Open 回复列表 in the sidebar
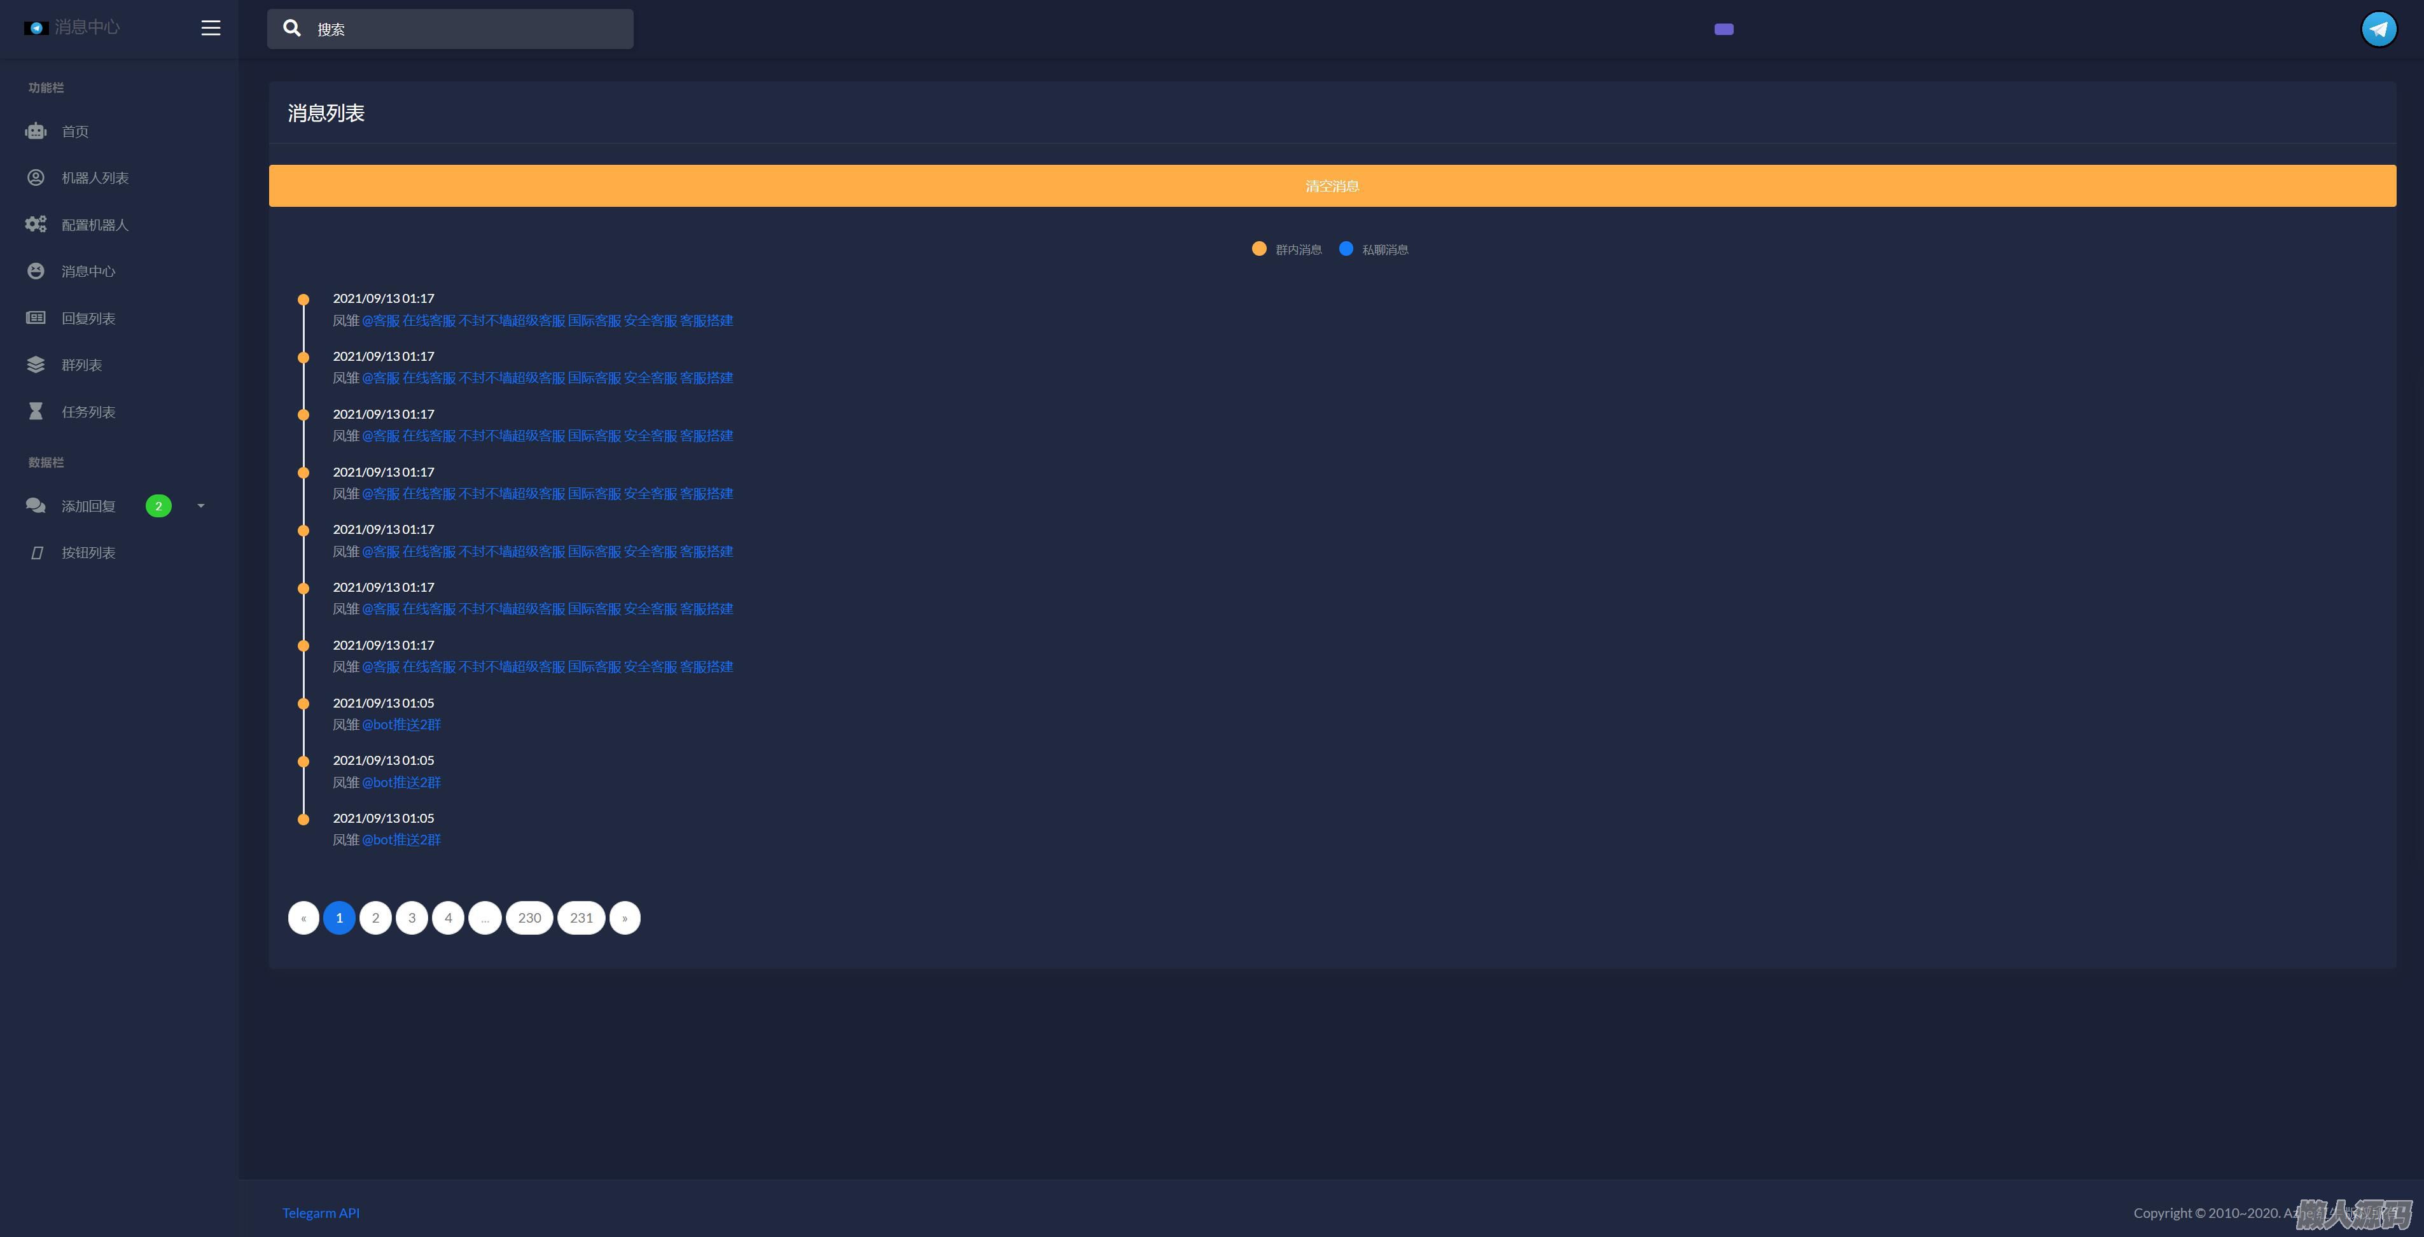This screenshot has height=1237, width=2424. pos(88,318)
